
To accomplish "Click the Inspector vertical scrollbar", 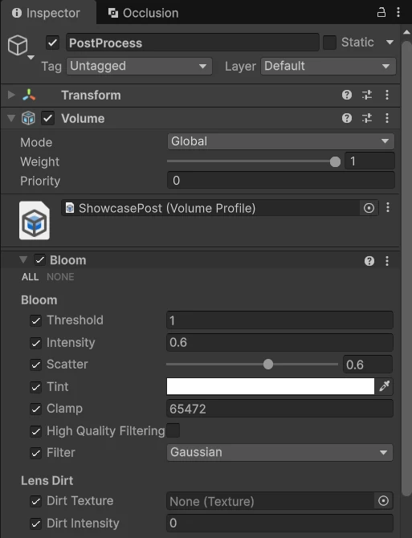I will pyautogui.click(x=406, y=268).
